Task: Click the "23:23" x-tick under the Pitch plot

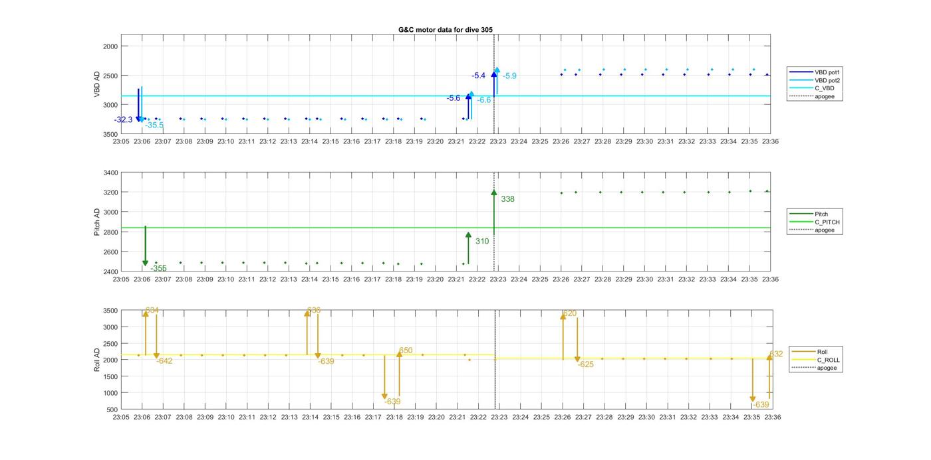Action: [x=498, y=279]
